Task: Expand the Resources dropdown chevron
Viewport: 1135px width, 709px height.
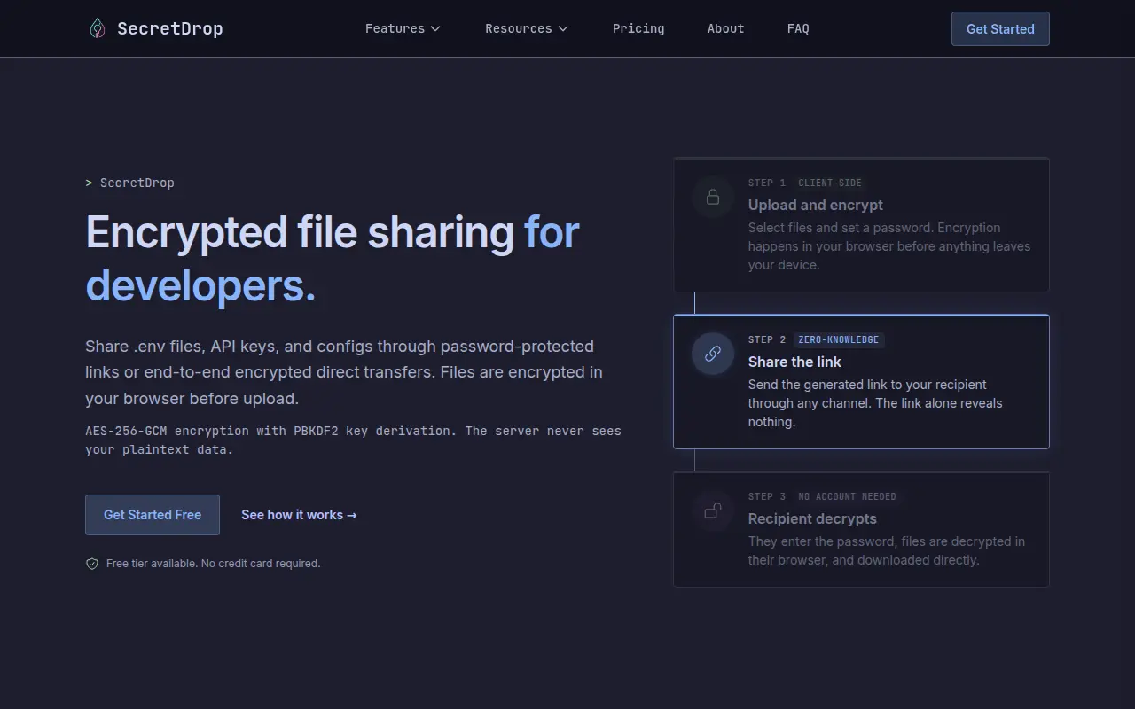Action: pyautogui.click(x=563, y=28)
